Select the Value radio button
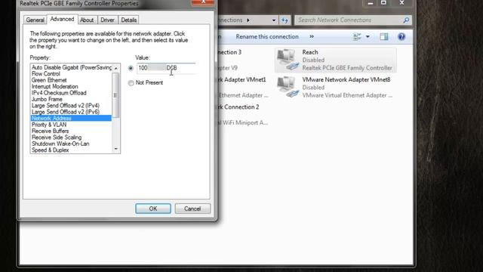Viewport: 483px width, 272px height. [131, 68]
